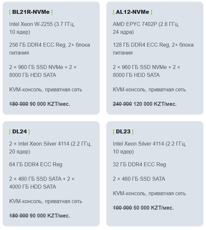Click the 50 000 KZT/мес. price on DL23
Image resolution: width=206 pixels, height=230 pixels.
click(154, 208)
